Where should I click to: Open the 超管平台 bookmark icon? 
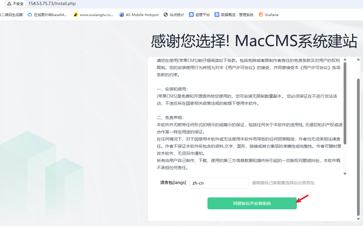pyautogui.click(x=191, y=15)
